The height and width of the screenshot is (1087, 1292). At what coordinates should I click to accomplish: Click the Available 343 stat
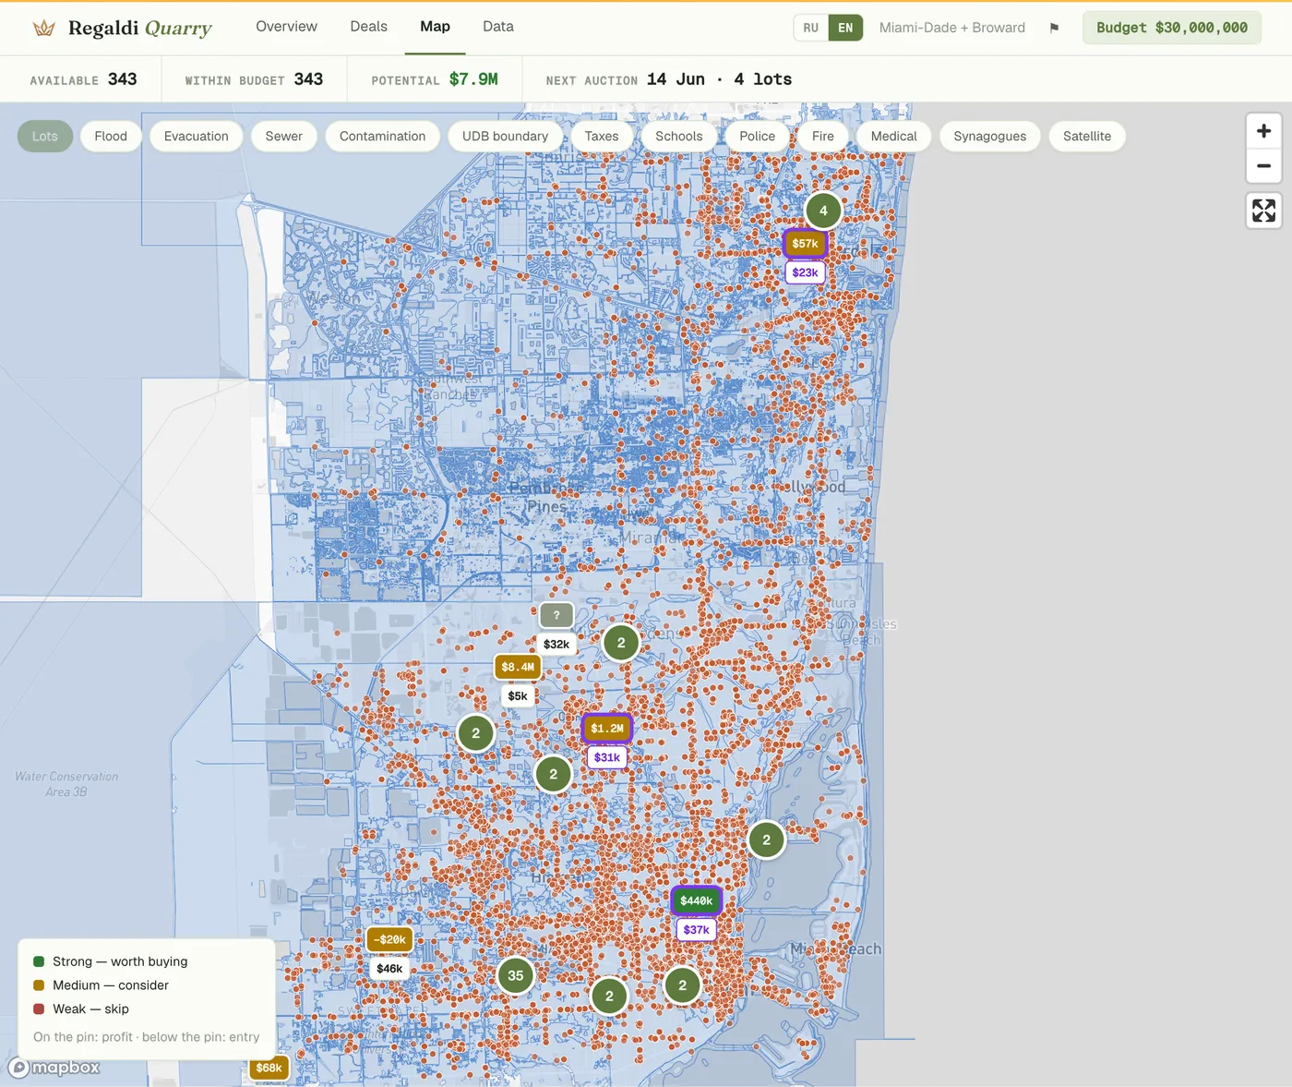[83, 79]
